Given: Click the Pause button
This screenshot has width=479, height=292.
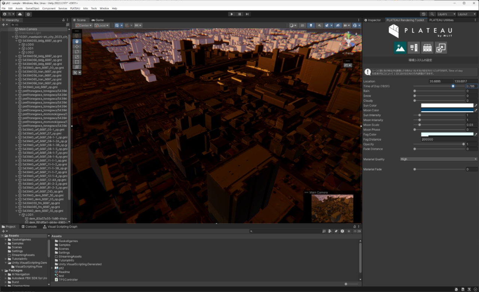Looking at the screenshot, I should (x=239, y=14).
